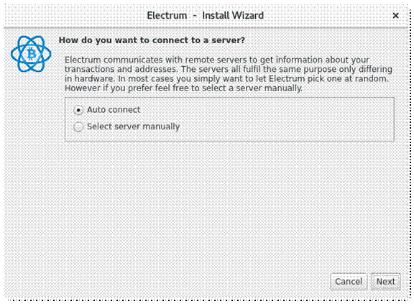
Task: Click the "Select server manually" text label
Action: pos(134,126)
